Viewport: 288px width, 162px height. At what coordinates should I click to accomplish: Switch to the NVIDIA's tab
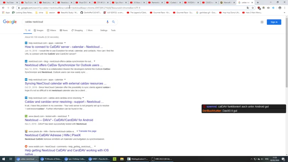(191, 3)
